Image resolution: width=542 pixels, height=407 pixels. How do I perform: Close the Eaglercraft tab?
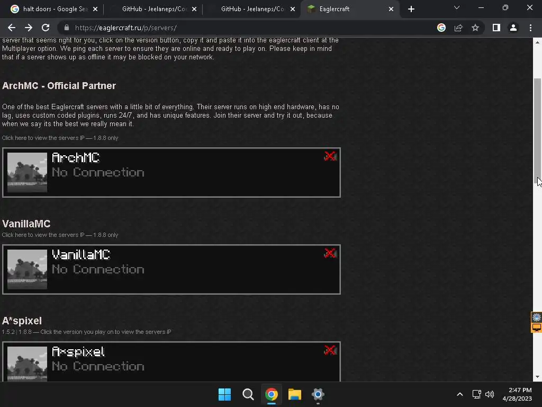point(391,9)
